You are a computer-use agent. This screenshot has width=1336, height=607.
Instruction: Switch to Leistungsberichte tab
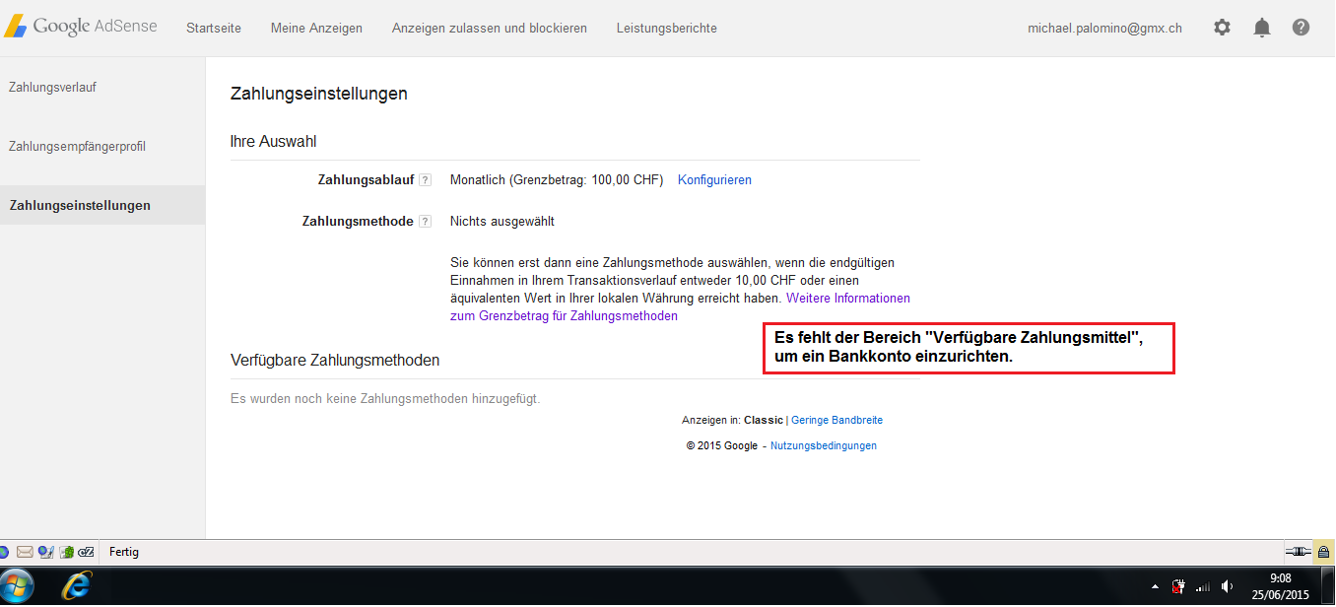pyautogui.click(x=666, y=28)
